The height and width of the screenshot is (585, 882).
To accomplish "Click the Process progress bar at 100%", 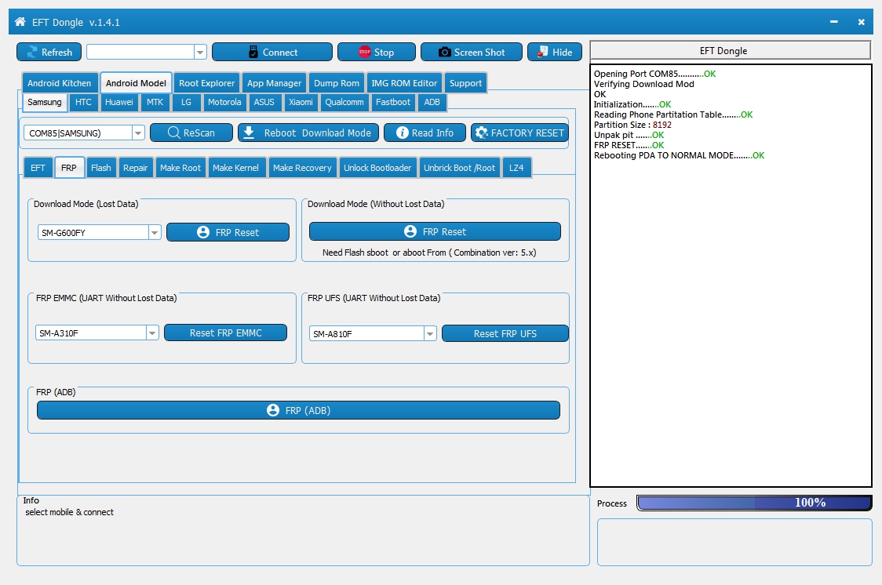I will point(754,503).
